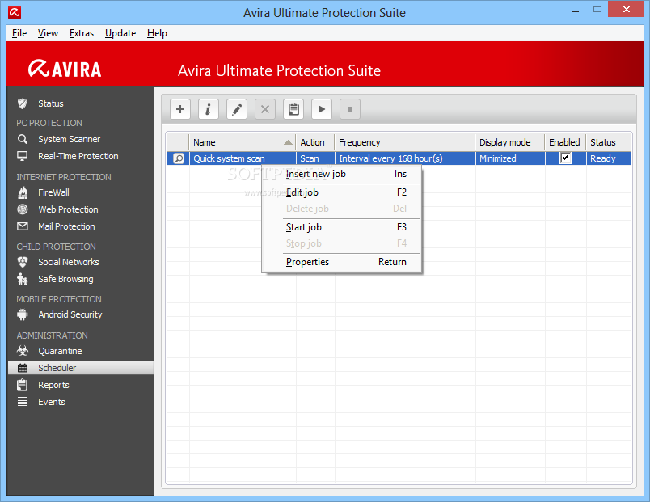
Task: Sort by Status column header
Action: [609, 142]
